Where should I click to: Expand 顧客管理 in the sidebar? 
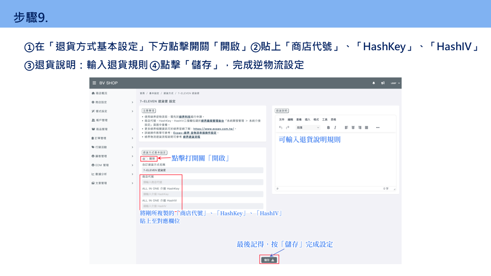pyautogui.click(x=113, y=156)
